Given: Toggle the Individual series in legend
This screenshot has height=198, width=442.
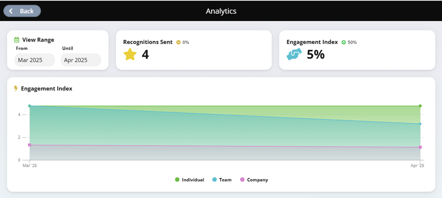Looking at the screenshot, I should pos(189,180).
